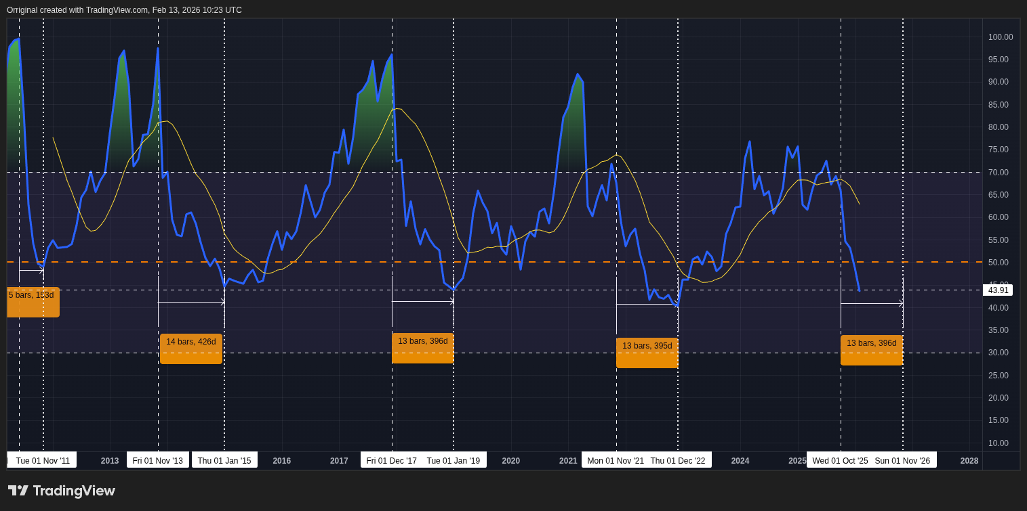Click the 2016 year label on time axis
This screenshot has width=1027, height=511.
coord(282,461)
